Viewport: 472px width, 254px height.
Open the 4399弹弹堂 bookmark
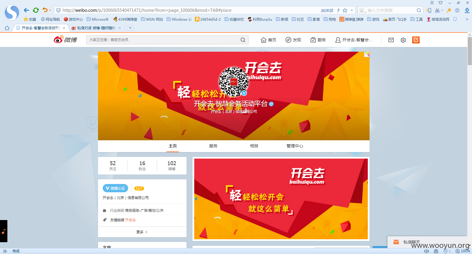[x=125, y=19]
